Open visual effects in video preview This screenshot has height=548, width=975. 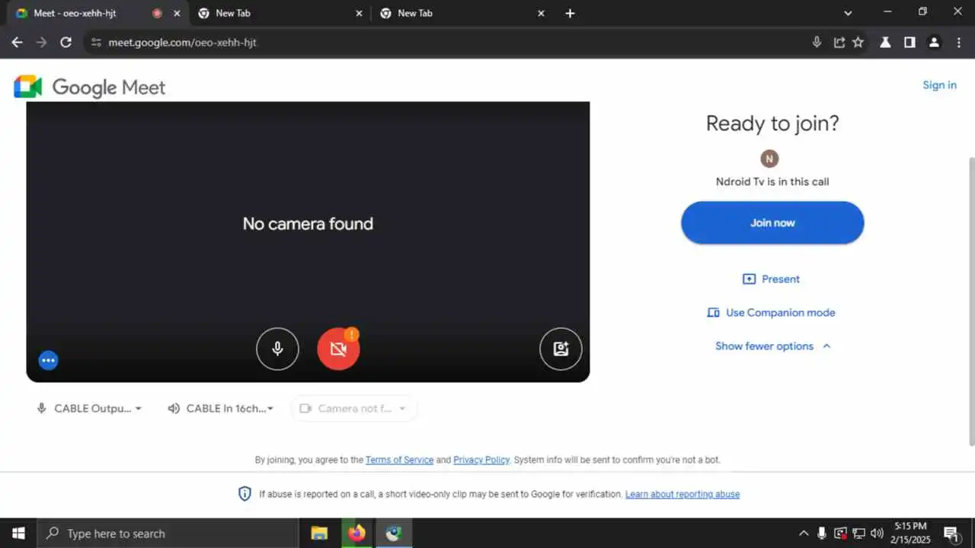(x=561, y=349)
